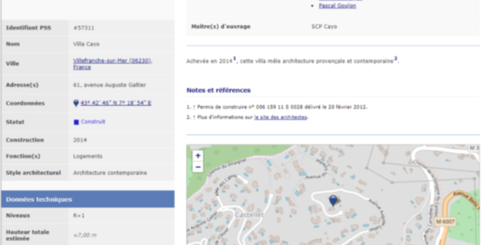This screenshot has width=491, height=245.
Task: Open the Villefranche-sur-Mer (06230) city link
Action: pos(112,60)
